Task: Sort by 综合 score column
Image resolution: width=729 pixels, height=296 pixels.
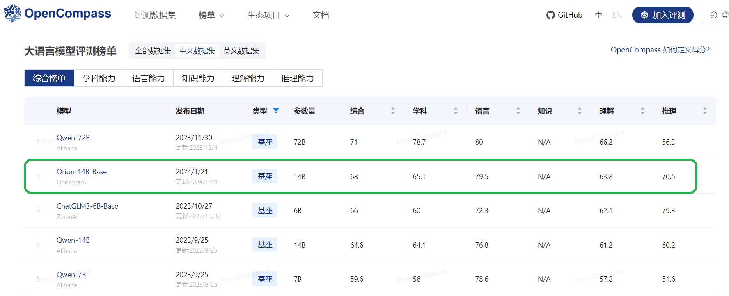Action: click(393, 111)
